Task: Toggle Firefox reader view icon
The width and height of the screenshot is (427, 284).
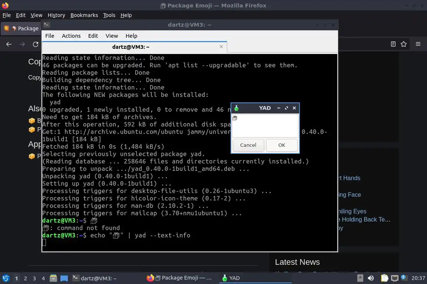Action: (x=393, y=44)
